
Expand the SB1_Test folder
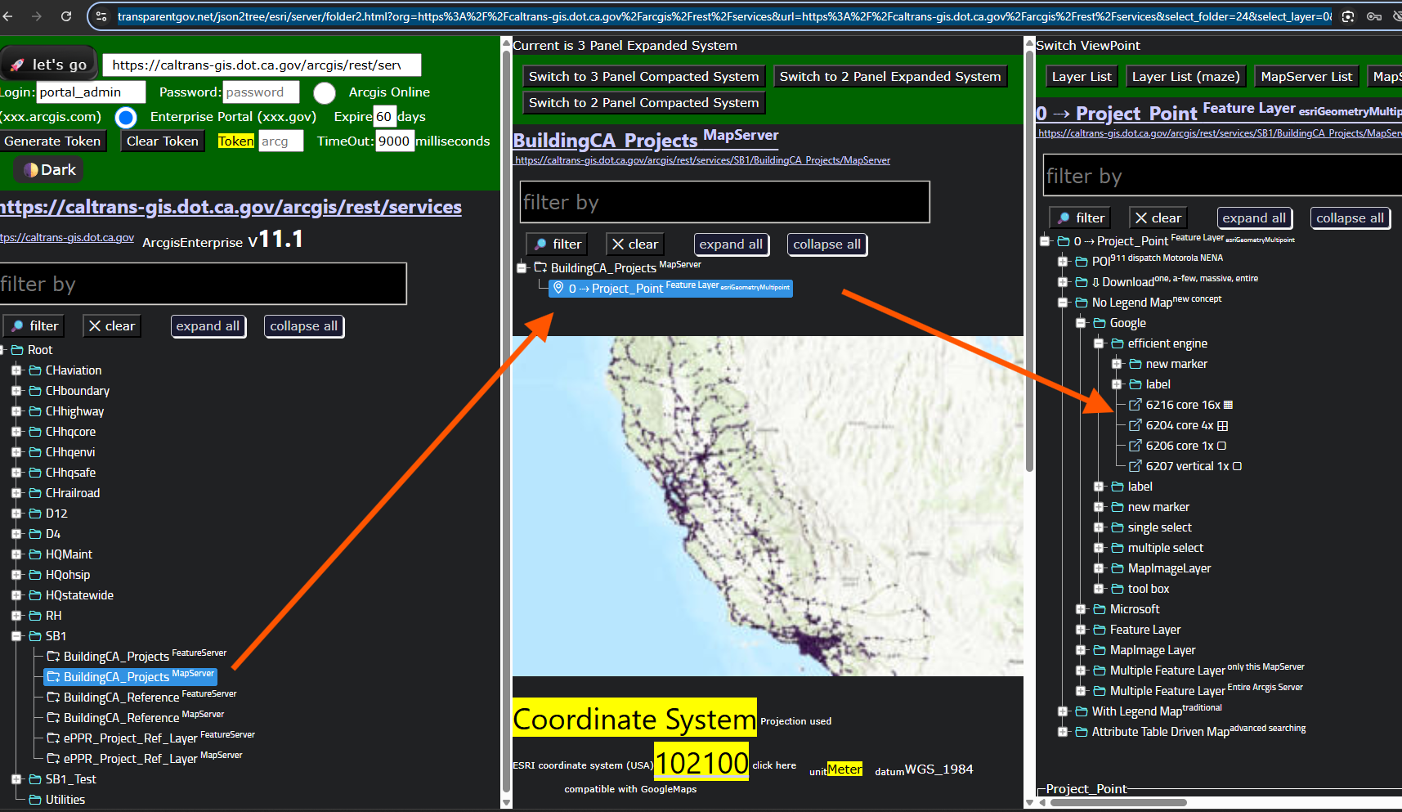pos(16,779)
